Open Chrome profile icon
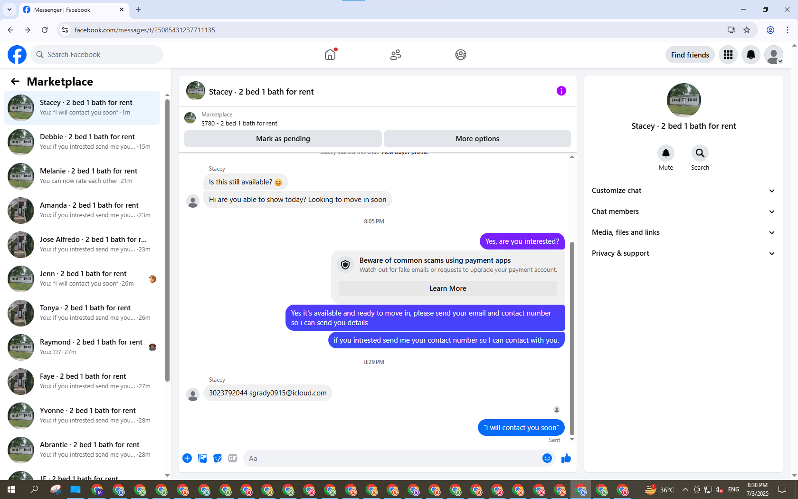This screenshot has width=798, height=499. point(770,30)
